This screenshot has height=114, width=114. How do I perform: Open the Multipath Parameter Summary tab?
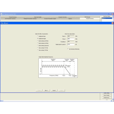pos(30,19)
